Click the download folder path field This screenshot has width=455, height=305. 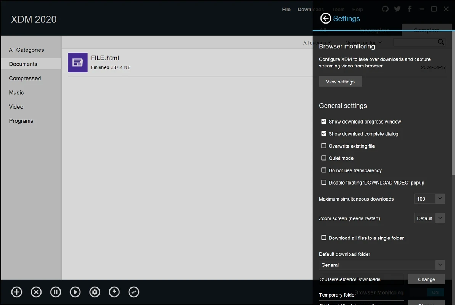tap(361, 279)
